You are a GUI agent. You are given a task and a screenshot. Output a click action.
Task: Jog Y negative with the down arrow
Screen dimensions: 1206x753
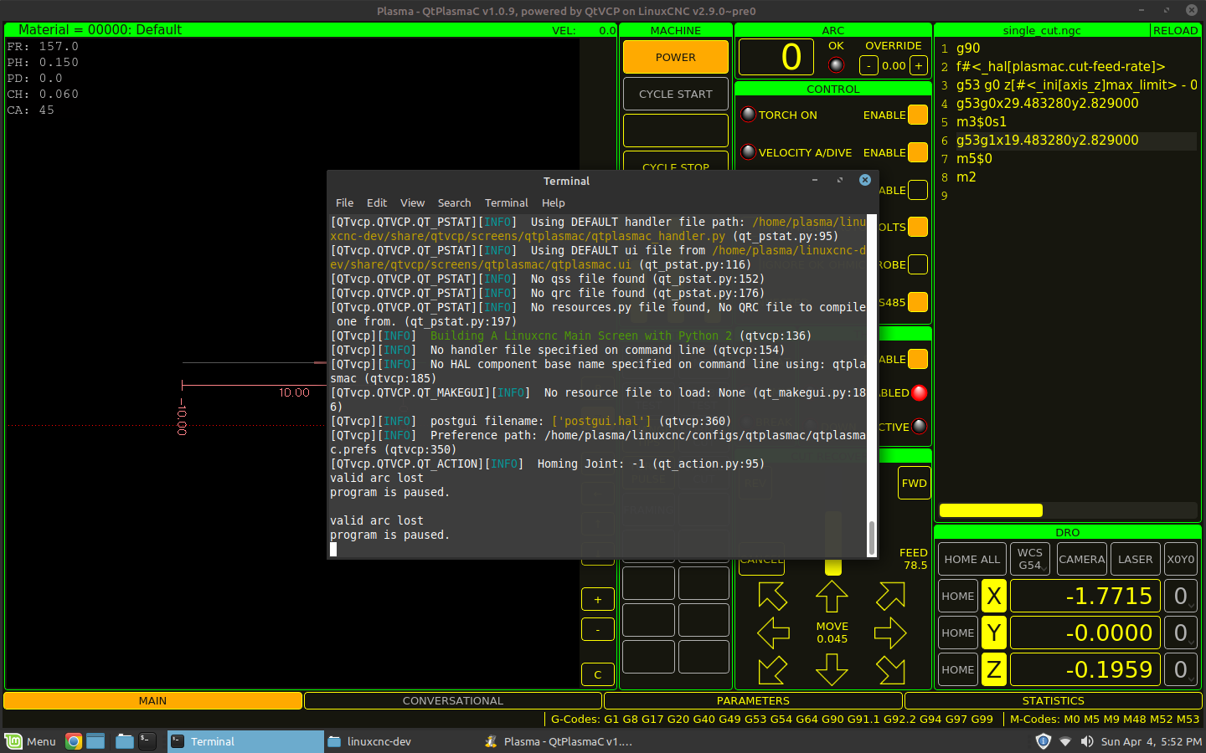(x=832, y=669)
